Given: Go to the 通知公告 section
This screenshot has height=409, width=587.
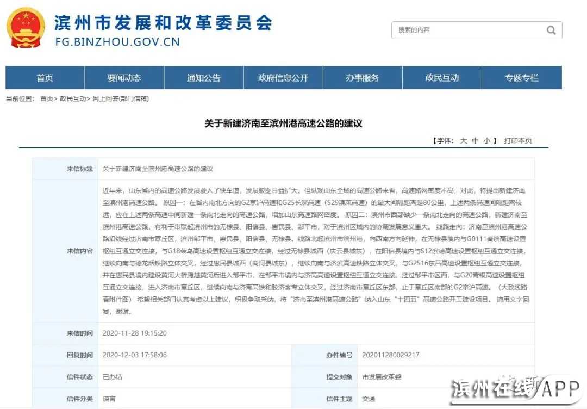Looking at the screenshot, I should [x=204, y=78].
